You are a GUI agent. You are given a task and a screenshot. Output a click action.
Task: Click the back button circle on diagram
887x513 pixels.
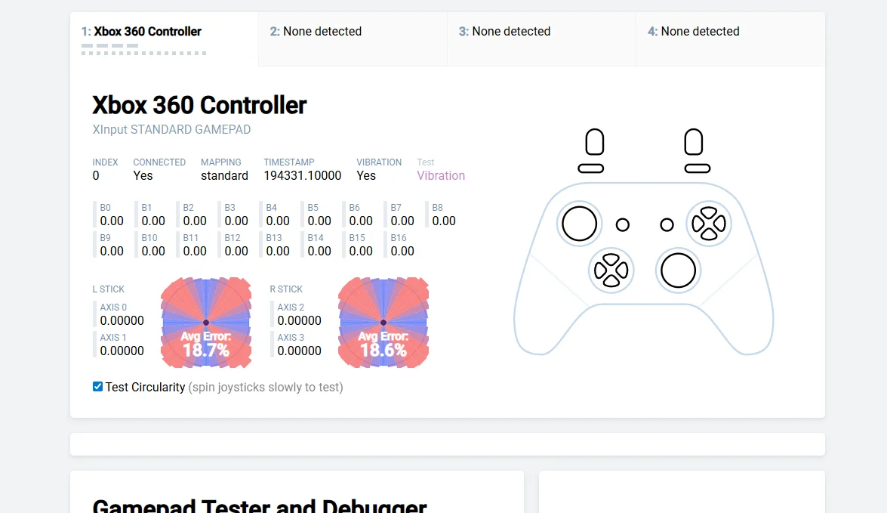pyautogui.click(x=623, y=225)
